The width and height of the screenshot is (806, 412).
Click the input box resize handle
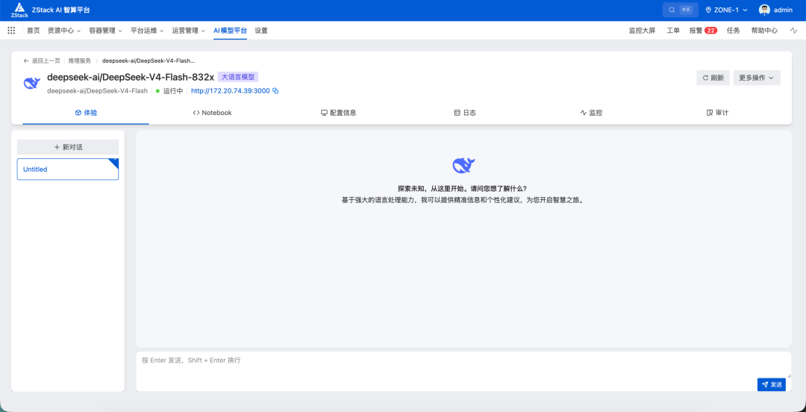click(x=788, y=375)
